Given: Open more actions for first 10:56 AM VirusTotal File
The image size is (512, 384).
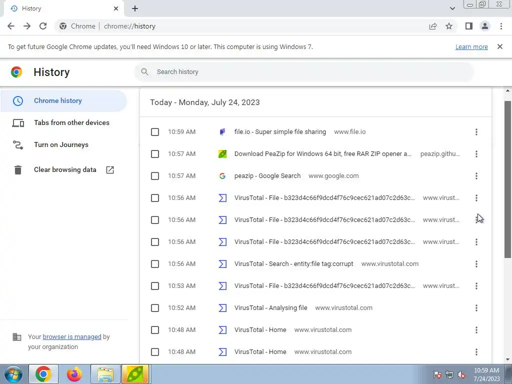Looking at the screenshot, I should 476,198.
